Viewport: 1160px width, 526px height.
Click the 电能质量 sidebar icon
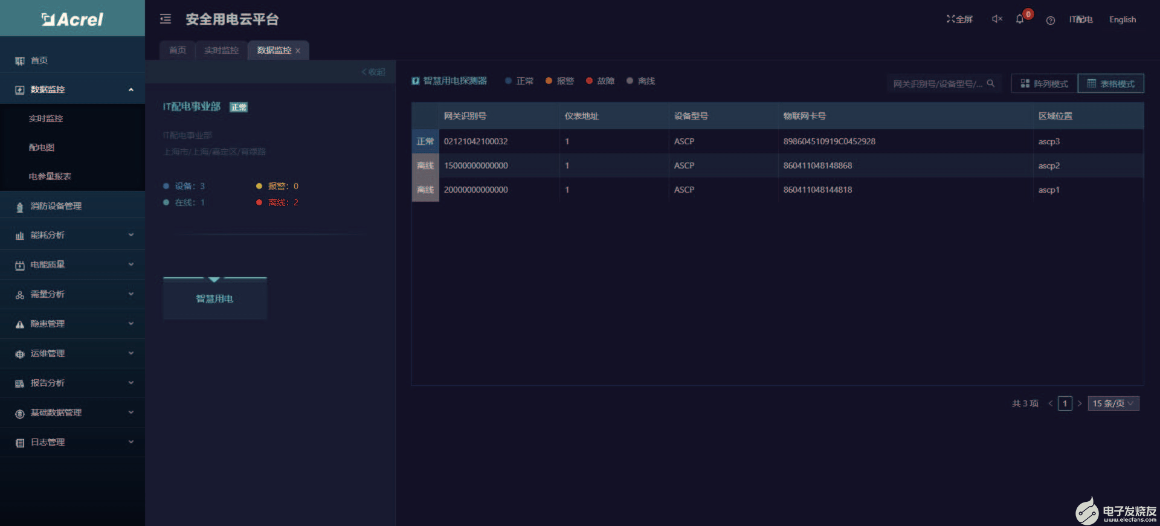pos(19,265)
